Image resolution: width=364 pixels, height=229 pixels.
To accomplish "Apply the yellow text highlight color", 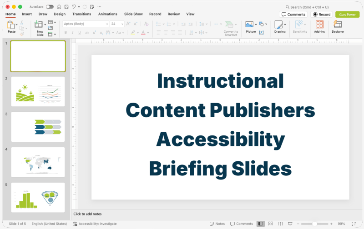I will (x=133, y=33).
